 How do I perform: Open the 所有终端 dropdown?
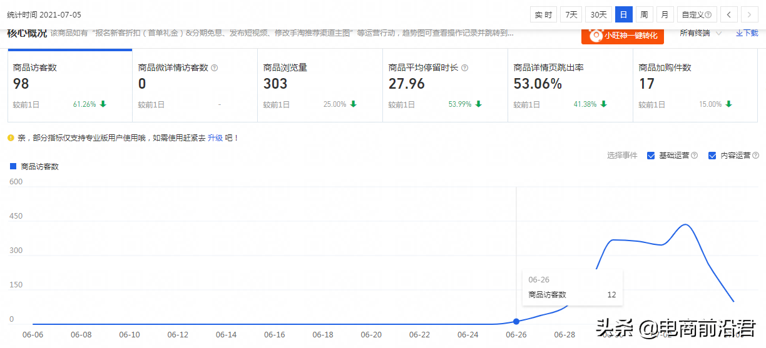700,33
